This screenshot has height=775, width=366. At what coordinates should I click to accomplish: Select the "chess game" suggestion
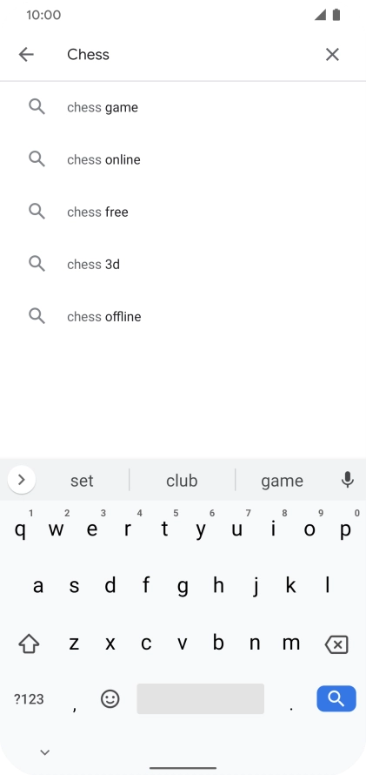tap(183, 107)
